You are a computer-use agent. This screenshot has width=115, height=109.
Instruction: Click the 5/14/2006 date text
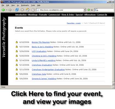pos(24,60)
